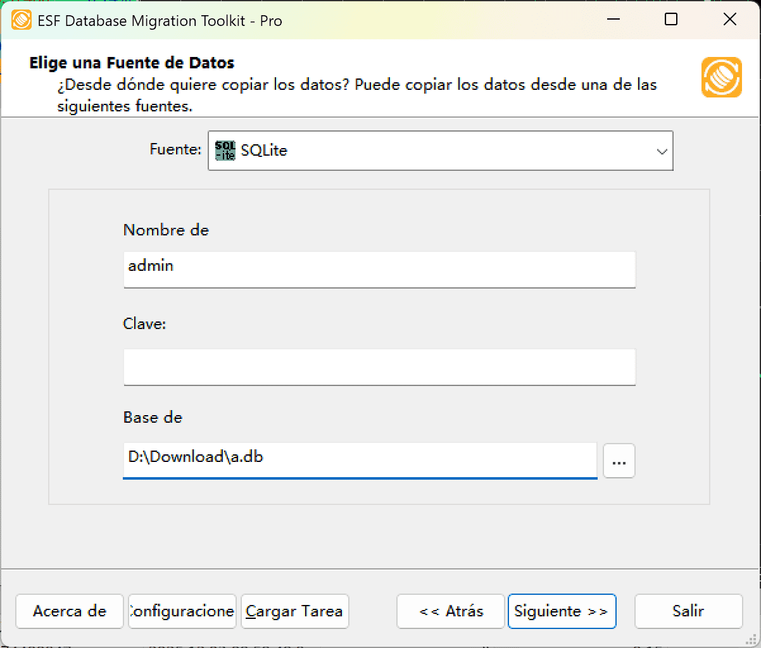761x648 pixels.
Task: Minimize the migration toolkit window
Action: [612, 20]
